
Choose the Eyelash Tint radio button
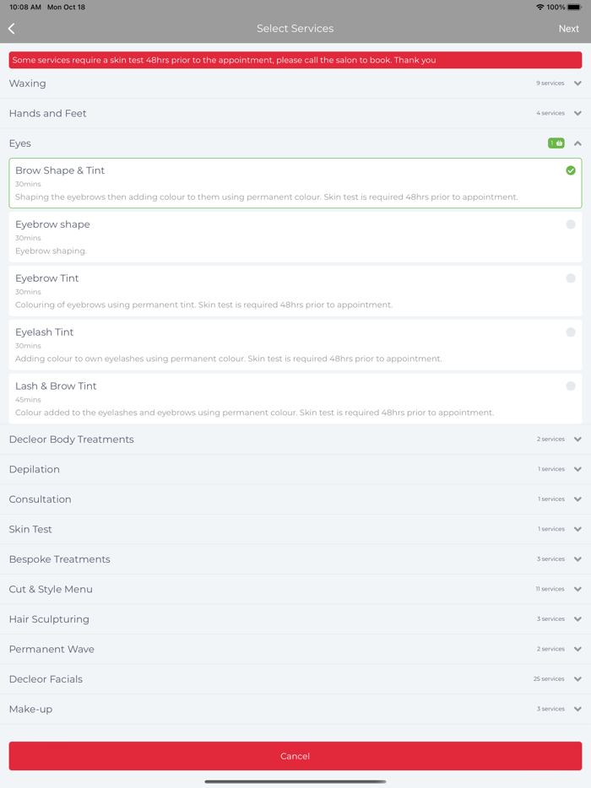[571, 332]
